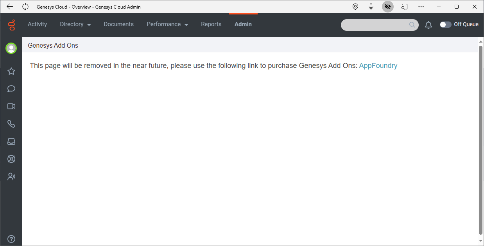Image resolution: width=484 pixels, height=246 pixels.
Task: Click the cast to device icon
Action: [x=405, y=7]
